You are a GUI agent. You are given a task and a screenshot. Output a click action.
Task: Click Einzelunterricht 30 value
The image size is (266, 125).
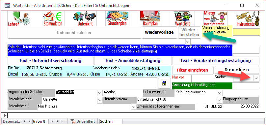tap(152, 99)
